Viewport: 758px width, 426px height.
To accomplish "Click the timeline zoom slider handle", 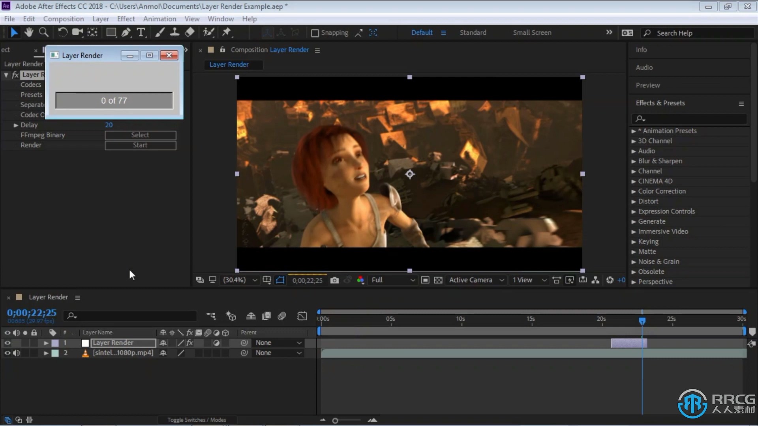I will point(335,420).
